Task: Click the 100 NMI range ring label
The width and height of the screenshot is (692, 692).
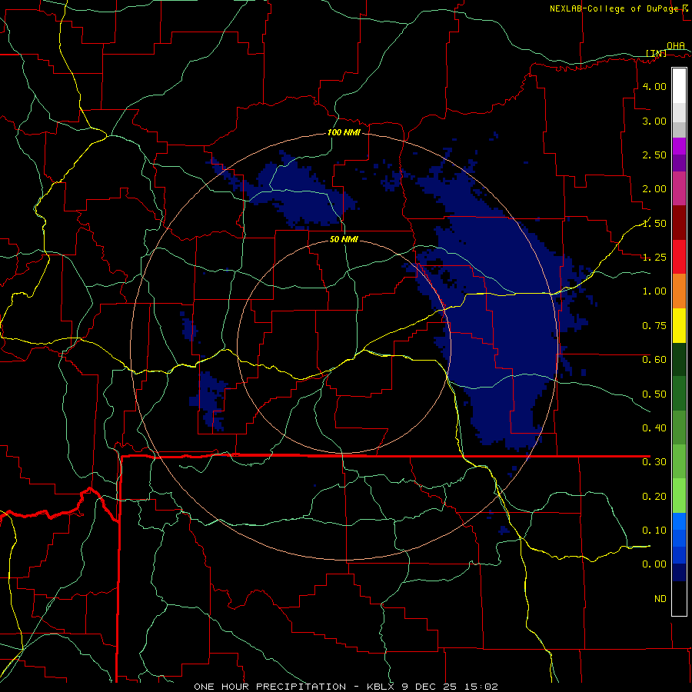Action: coord(344,132)
